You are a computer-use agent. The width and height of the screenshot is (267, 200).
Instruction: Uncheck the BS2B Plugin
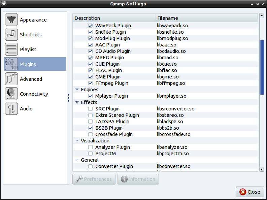click(91, 128)
